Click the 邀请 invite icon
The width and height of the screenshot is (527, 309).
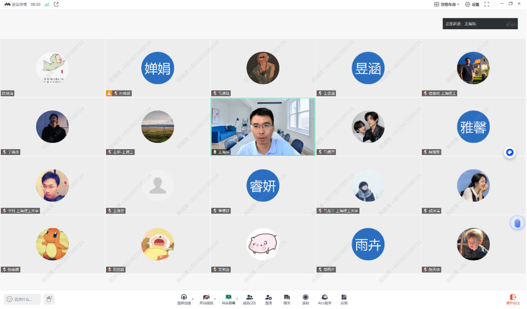coord(268,297)
